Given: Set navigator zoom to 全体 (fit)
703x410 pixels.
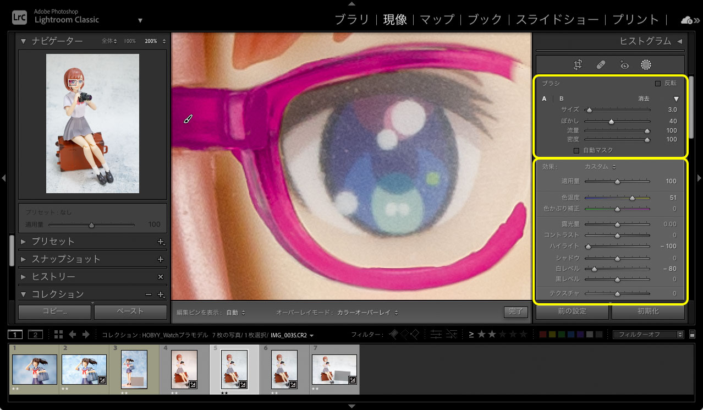Looking at the screenshot, I should [x=109, y=41].
